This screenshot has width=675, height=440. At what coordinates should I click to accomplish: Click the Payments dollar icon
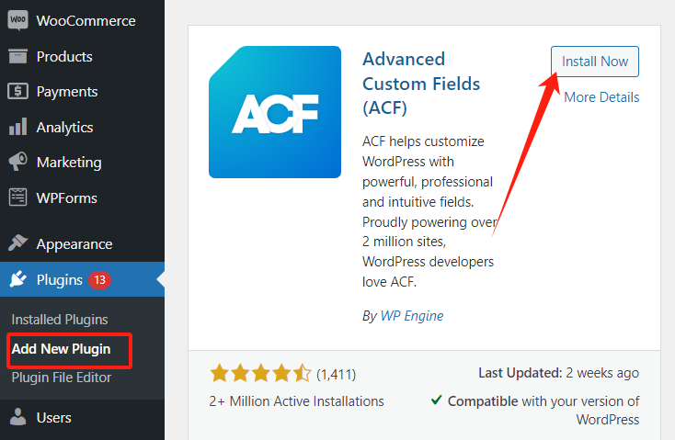point(17,92)
